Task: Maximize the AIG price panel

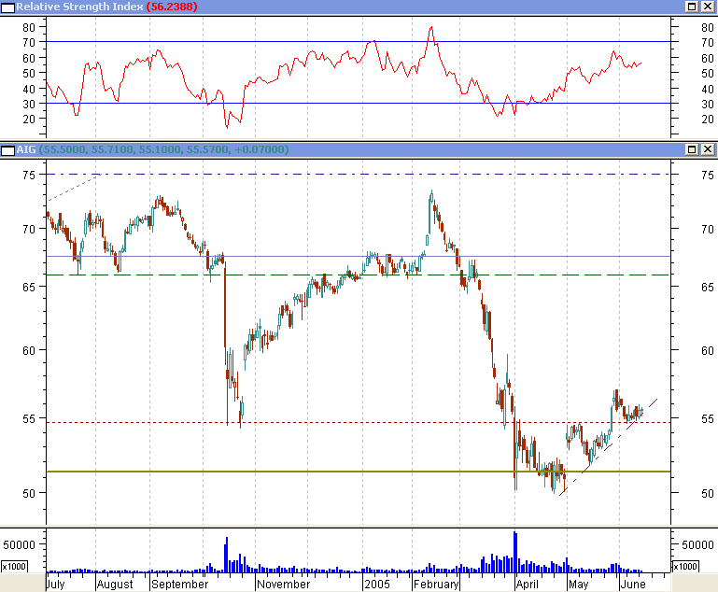Action: coord(692,149)
